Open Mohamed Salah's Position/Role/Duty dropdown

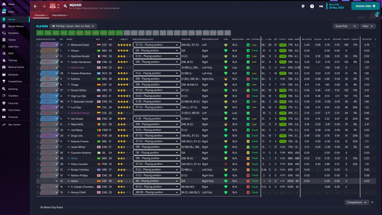tap(157, 45)
